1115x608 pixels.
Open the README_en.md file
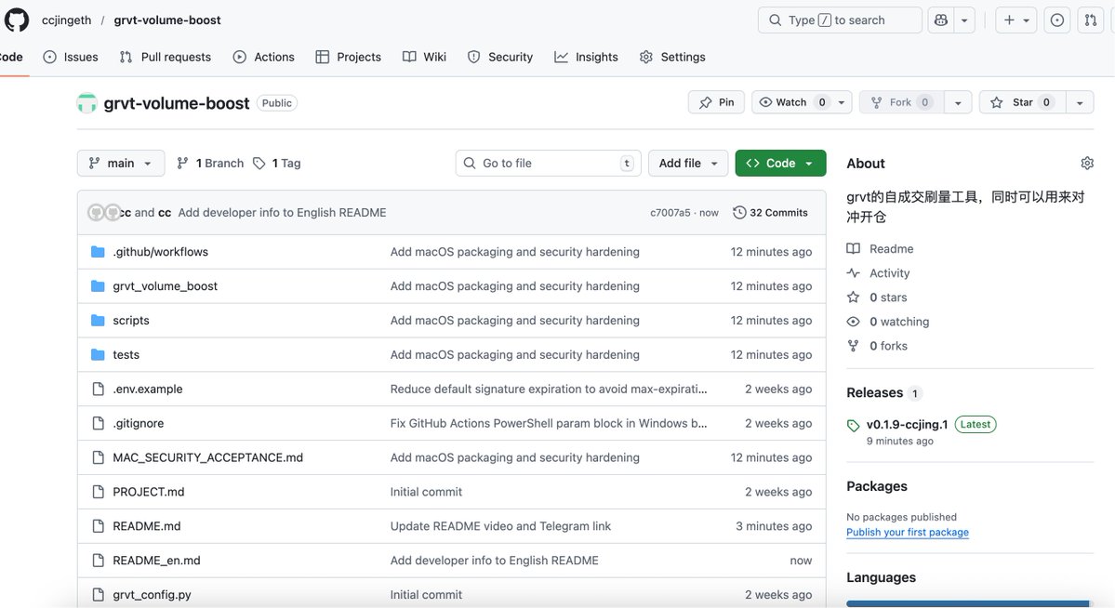click(x=156, y=561)
